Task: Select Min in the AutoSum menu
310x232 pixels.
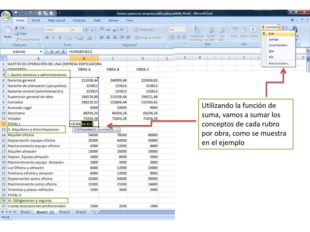Action: pos(278,57)
